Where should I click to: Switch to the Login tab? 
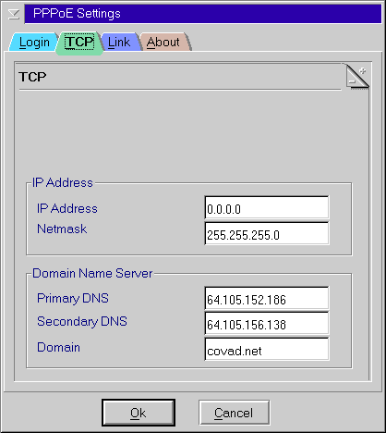34,42
